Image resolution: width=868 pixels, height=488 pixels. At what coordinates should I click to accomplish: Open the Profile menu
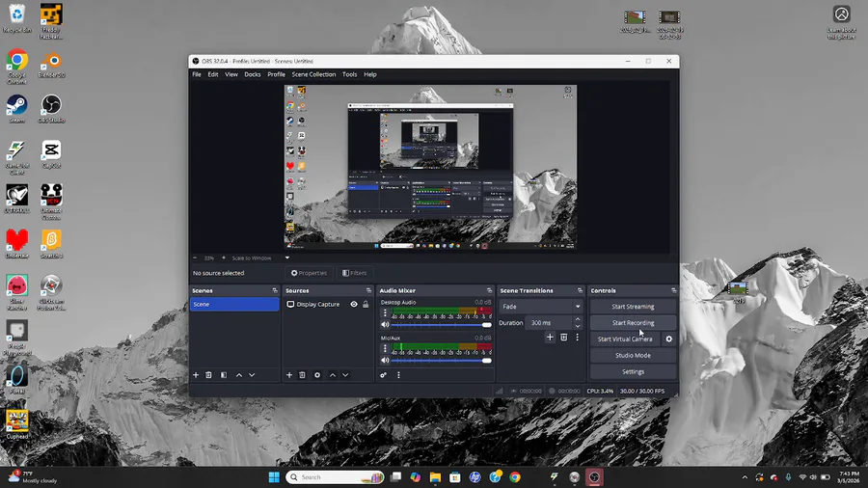coord(276,74)
